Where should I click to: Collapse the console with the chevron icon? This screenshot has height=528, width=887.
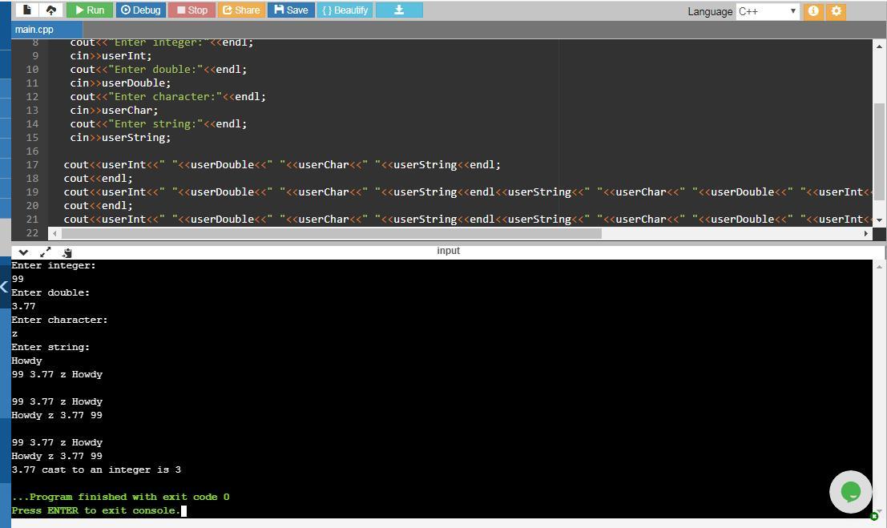pos(23,252)
